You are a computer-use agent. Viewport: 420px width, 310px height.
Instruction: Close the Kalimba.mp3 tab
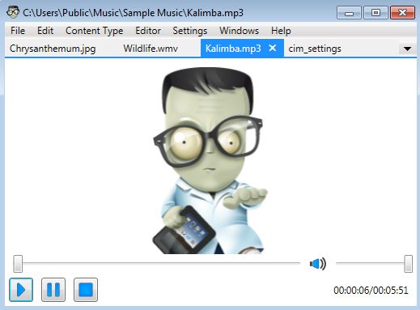tap(273, 48)
